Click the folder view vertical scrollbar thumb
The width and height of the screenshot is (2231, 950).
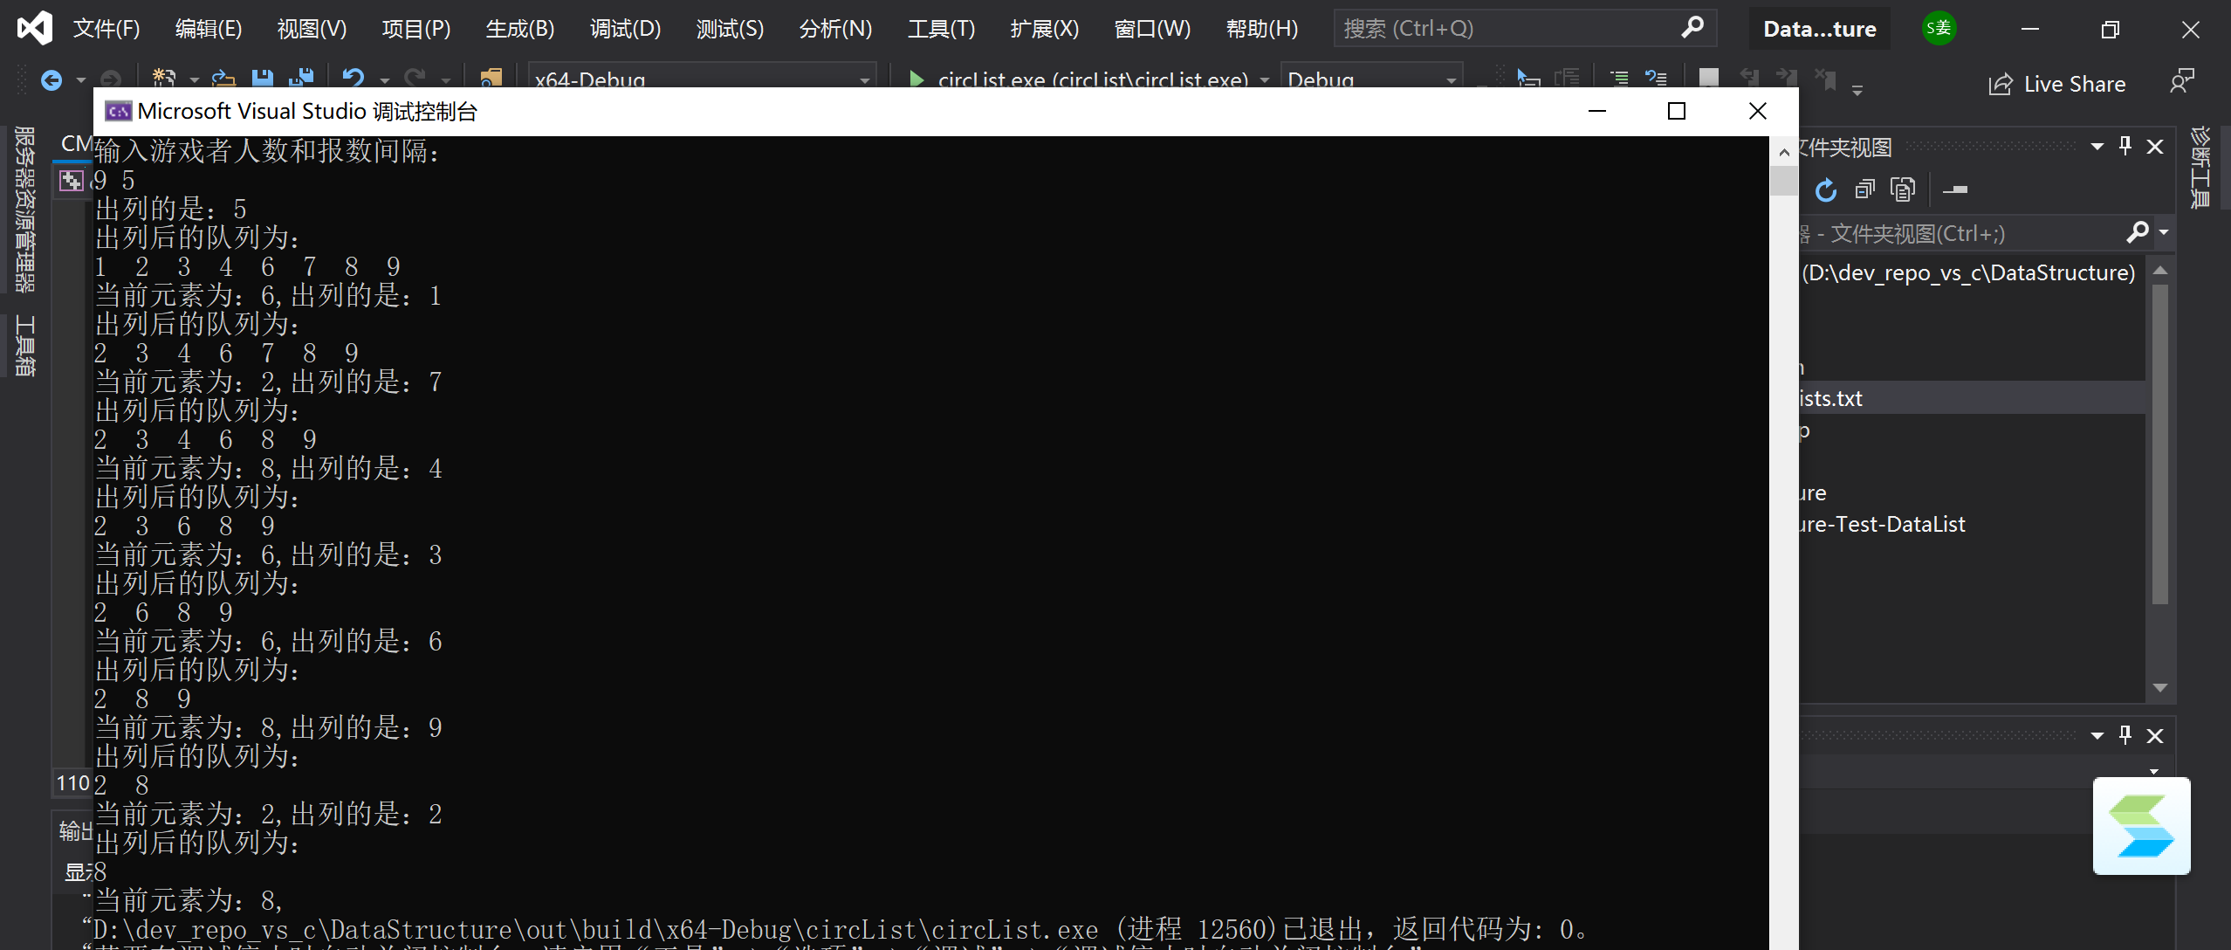click(x=2160, y=444)
